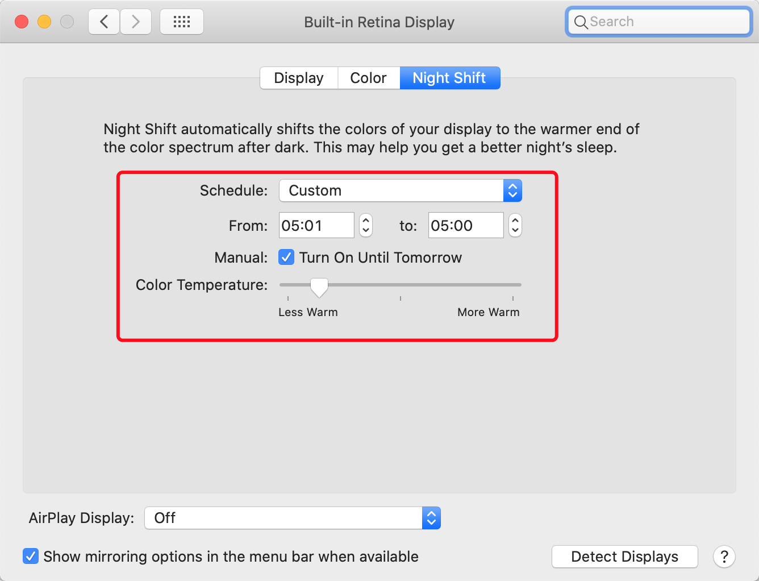Click the back navigation arrow
759x581 pixels.
coord(104,22)
